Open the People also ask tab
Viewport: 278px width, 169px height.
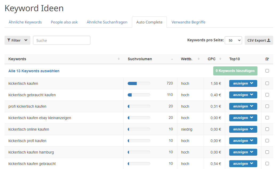[64, 22]
